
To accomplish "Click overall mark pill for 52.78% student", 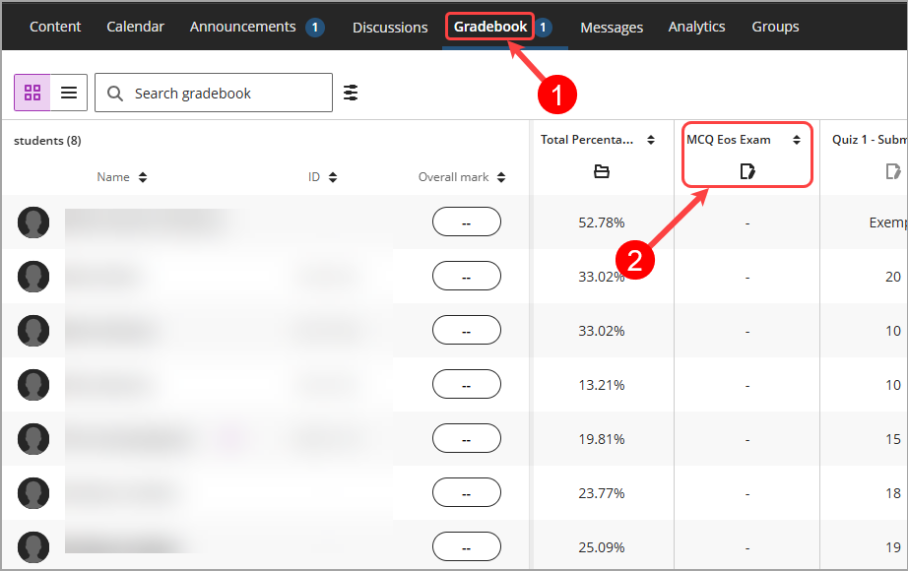I will coord(466,222).
